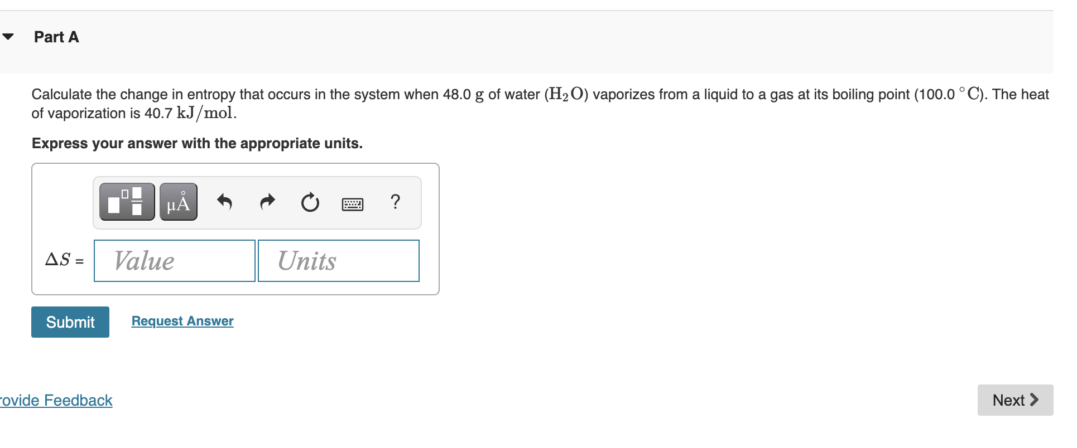Collapse the Part A disclosure triangle
The height and width of the screenshot is (448, 1077).
click(x=8, y=37)
